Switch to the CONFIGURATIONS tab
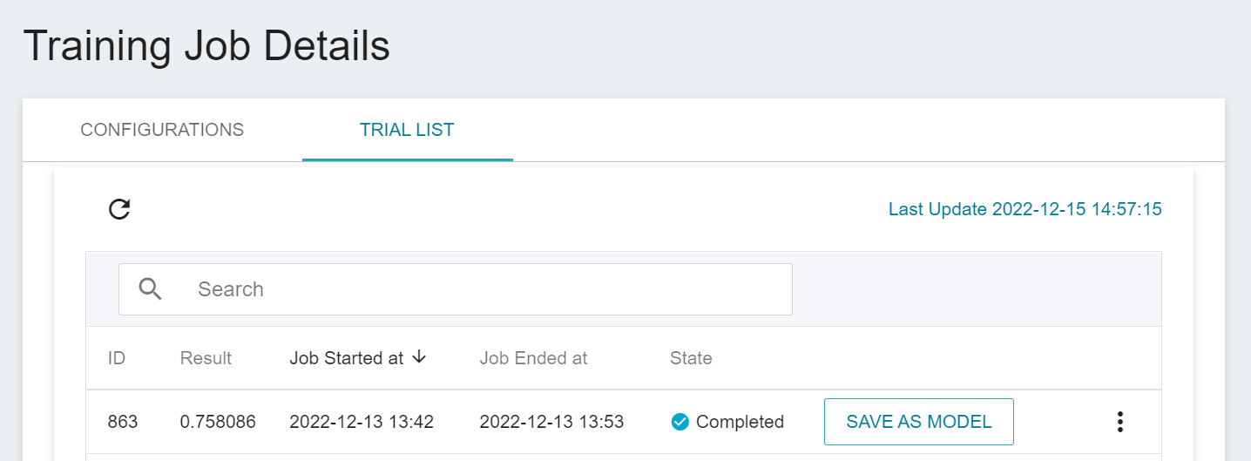The image size is (1251, 461). [x=162, y=130]
